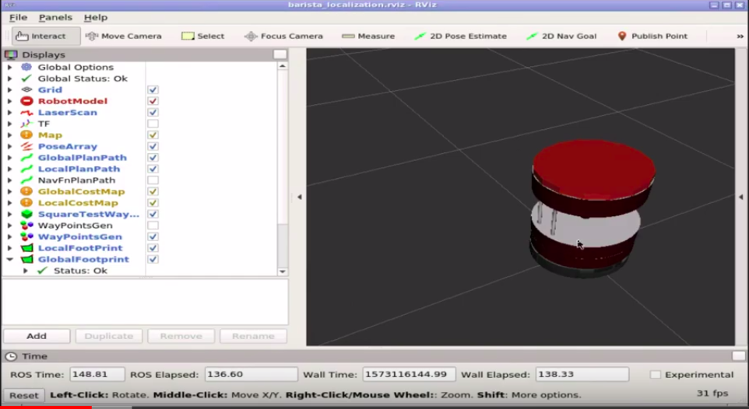Toggle the RobotModel display checkbox

153,101
